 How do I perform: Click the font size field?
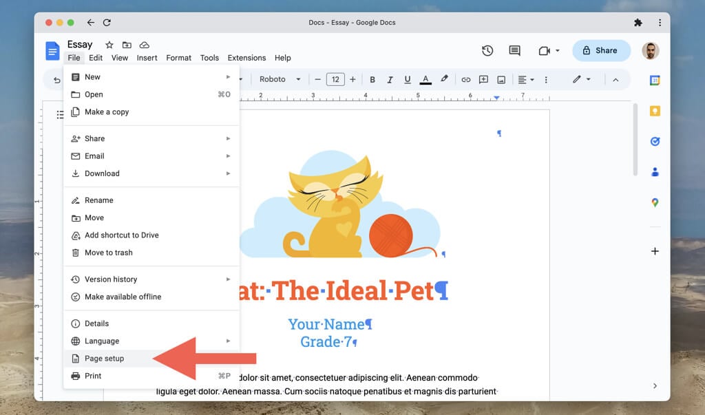(x=335, y=80)
